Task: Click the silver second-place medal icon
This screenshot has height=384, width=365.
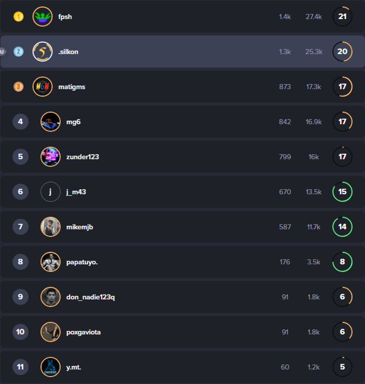Action: (19, 52)
